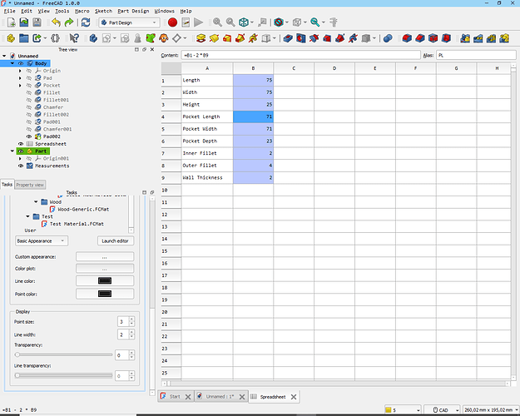Collapse the Test materials folder

pos(27,216)
